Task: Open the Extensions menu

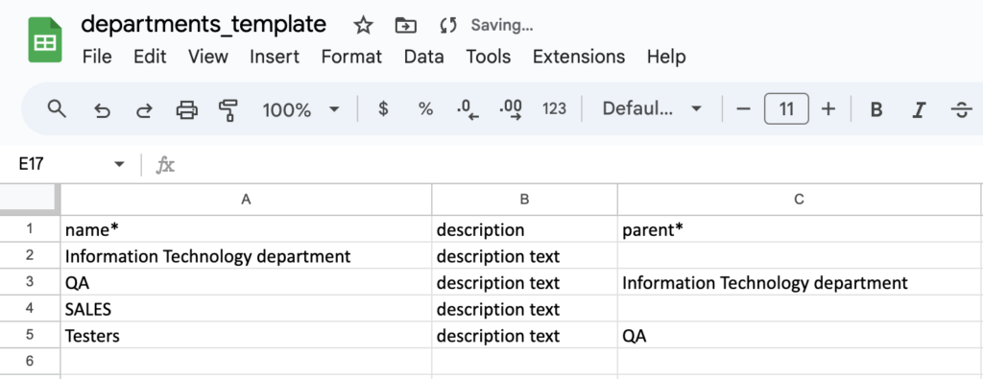Action: tap(579, 57)
